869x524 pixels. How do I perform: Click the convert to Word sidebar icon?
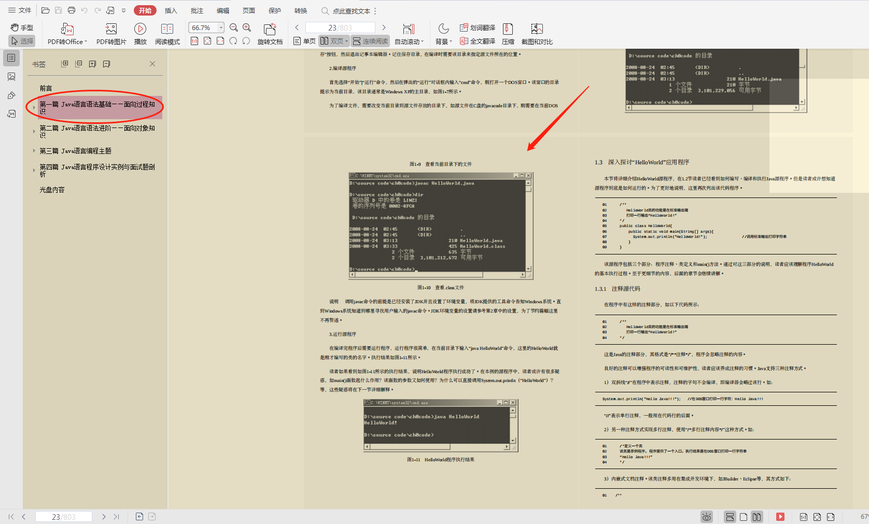11,114
